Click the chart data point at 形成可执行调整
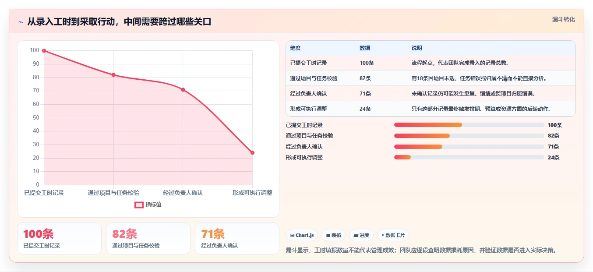Screen dimensions: 593x272 [x=252, y=153]
